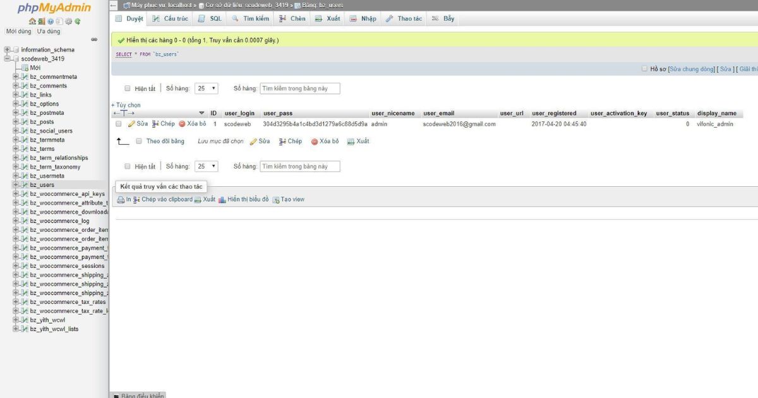The height and width of the screenshot is (398, 758).
Task: Tick the Theo dõi bảng checkbox
Action: tap(139, 142)
